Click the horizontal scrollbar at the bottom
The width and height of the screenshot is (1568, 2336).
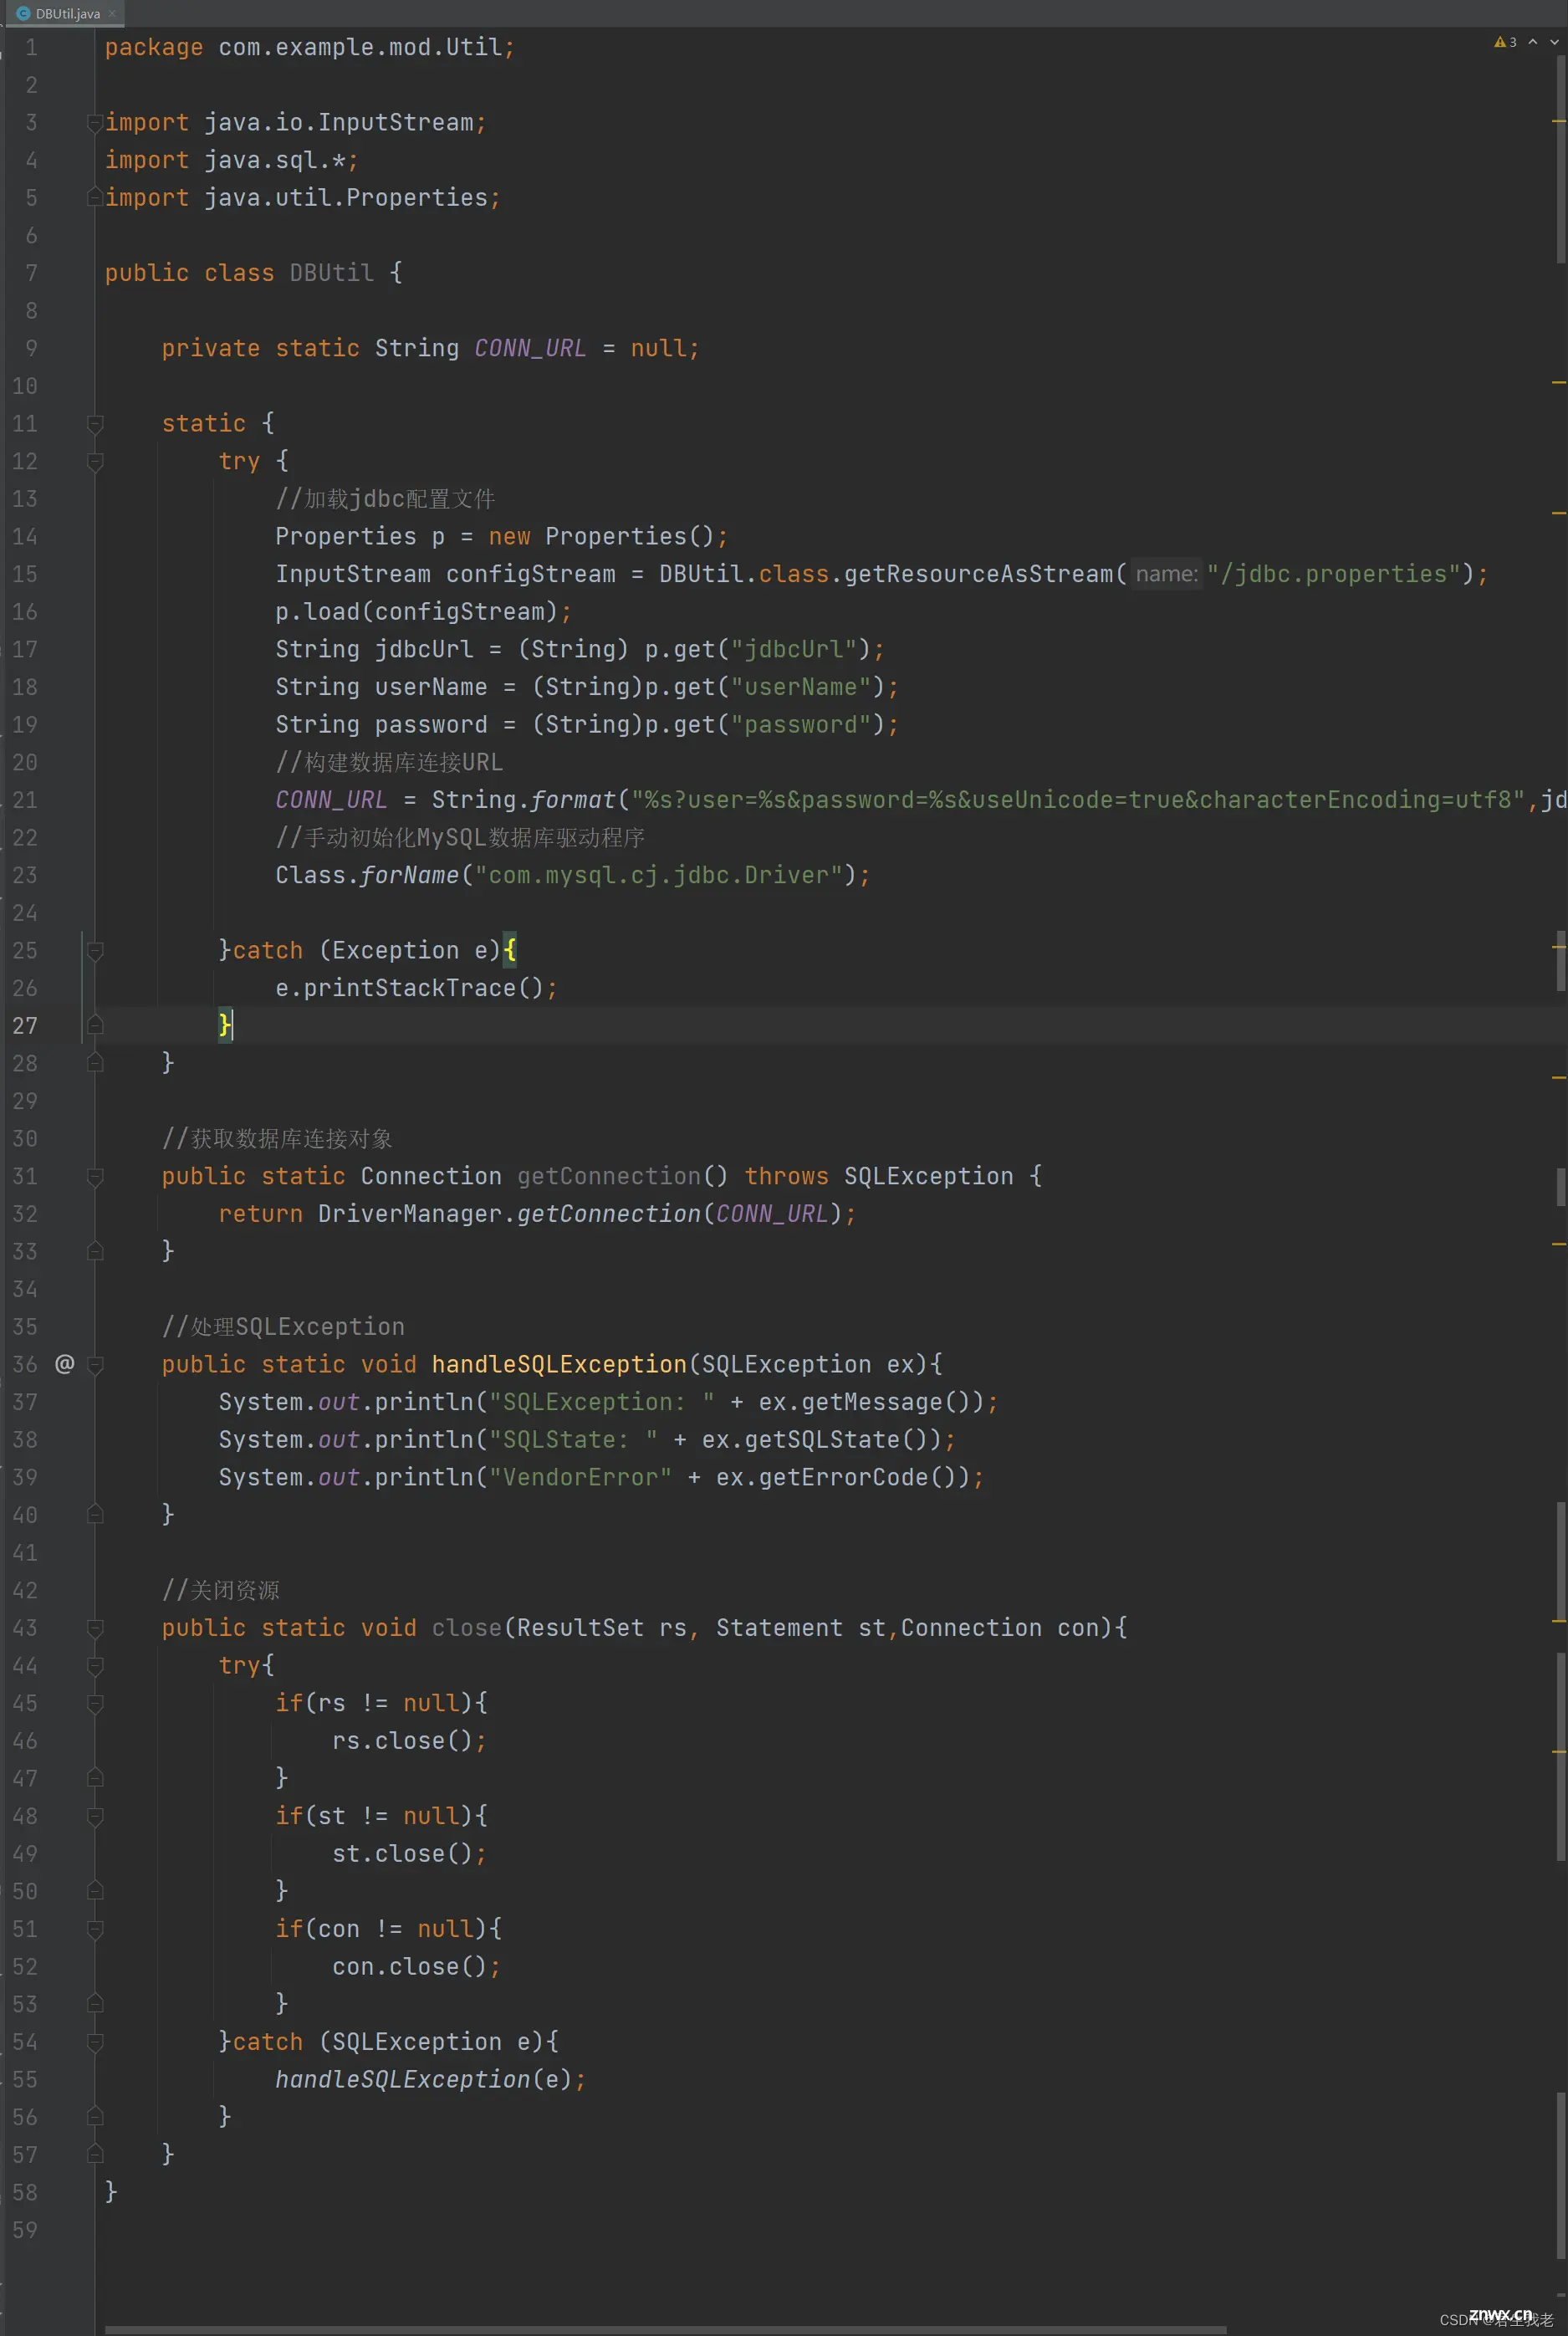tap(665, 2329)
